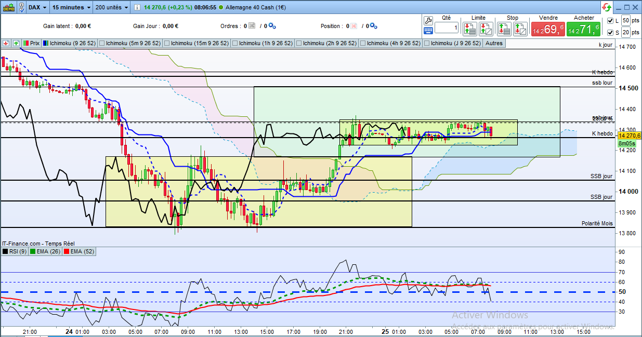Click the red EMA (52) color swatch
The image size is (642, 337).
point(68,251)
